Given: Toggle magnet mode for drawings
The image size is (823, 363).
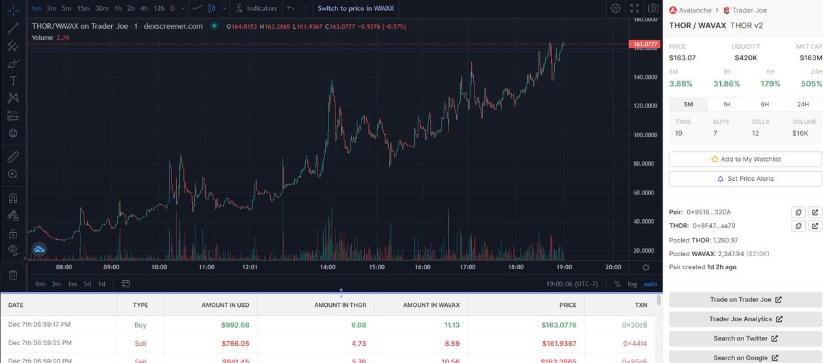Looking at the screenshot, I should click(13, 199).
